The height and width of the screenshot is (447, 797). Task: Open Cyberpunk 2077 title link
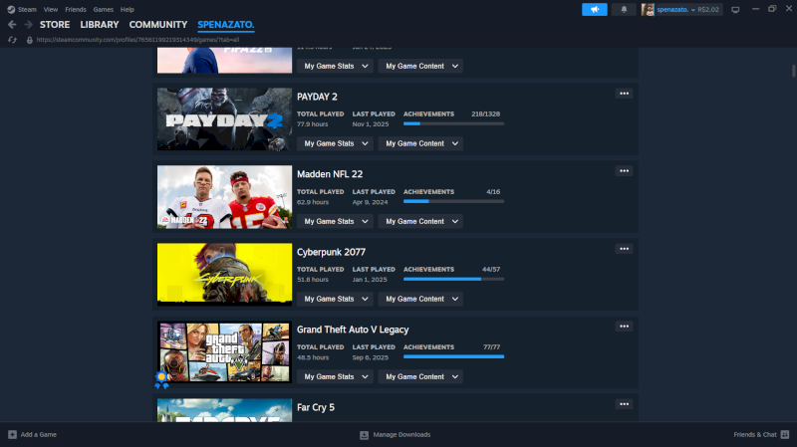(331, 252)
